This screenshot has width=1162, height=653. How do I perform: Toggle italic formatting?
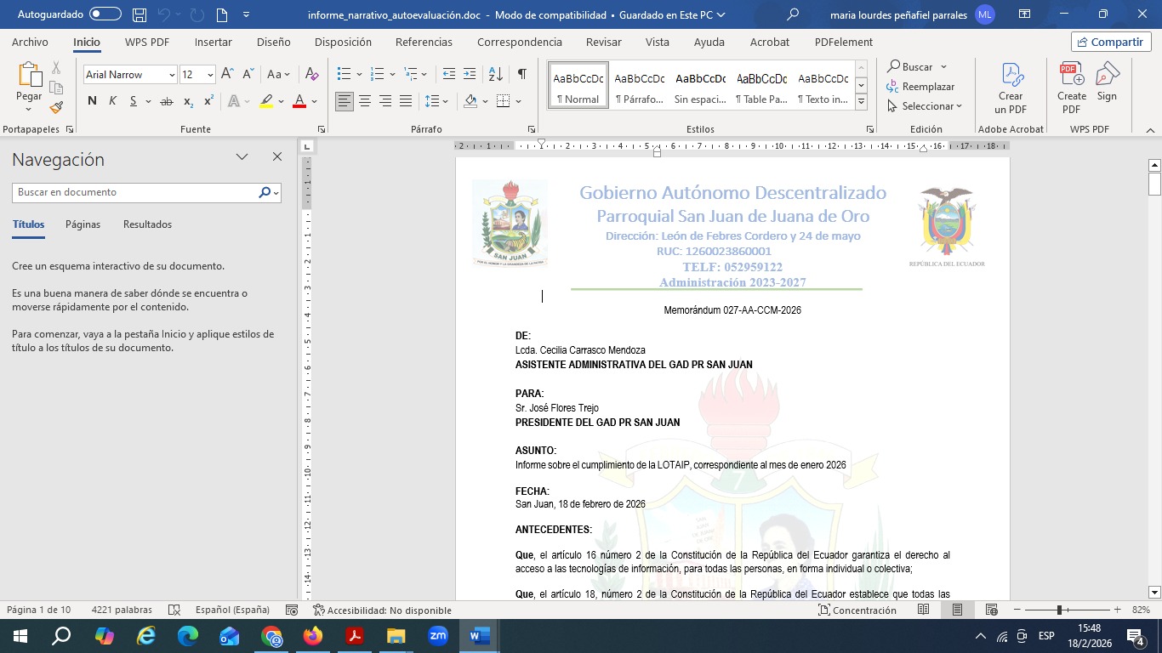pyautogui.click(x=112, y=101)
